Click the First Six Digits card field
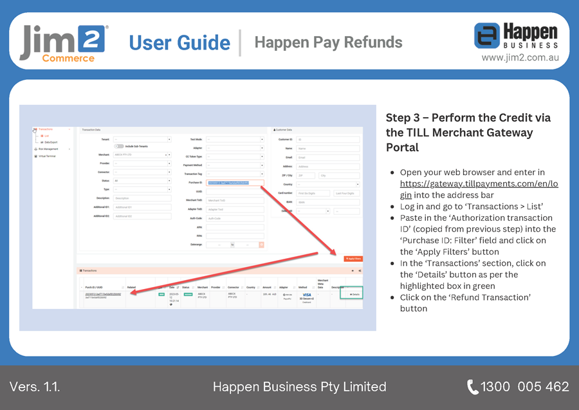 [313, 193]
